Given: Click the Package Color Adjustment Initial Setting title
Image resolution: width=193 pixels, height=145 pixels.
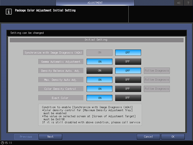Looking at the screenshot, I should tap(45, 10).
